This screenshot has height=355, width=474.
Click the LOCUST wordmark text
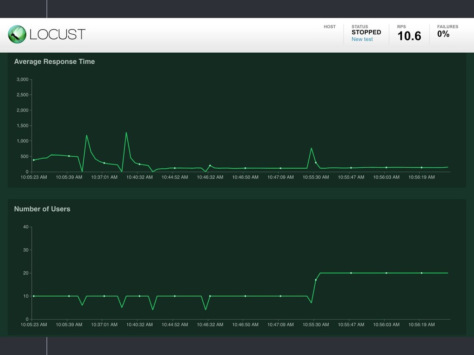[x=57, y=35]
